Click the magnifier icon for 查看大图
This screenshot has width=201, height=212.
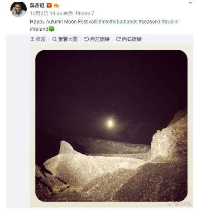click(54, 39)
